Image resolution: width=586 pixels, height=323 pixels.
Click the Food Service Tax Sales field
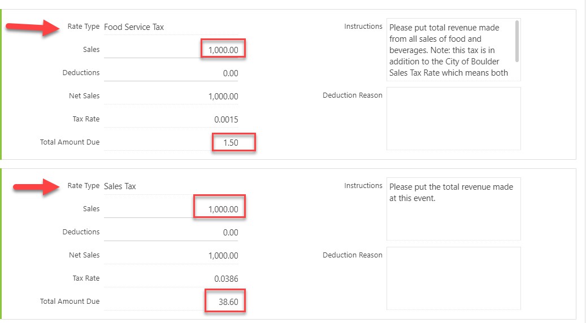pyautogui.click(x=171, y=50)
